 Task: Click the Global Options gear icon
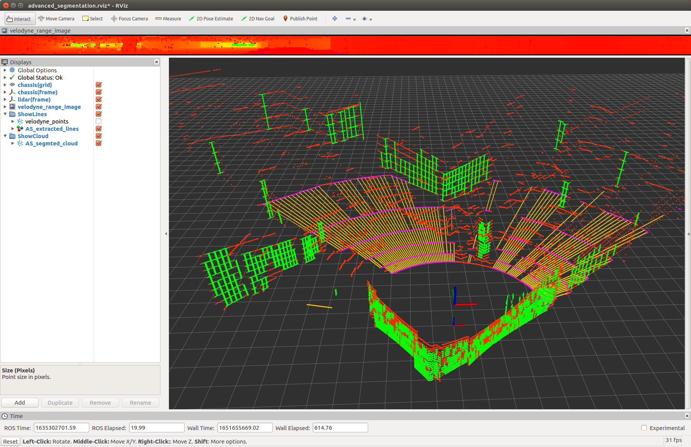pyautogui.click(x=12, y=70)
